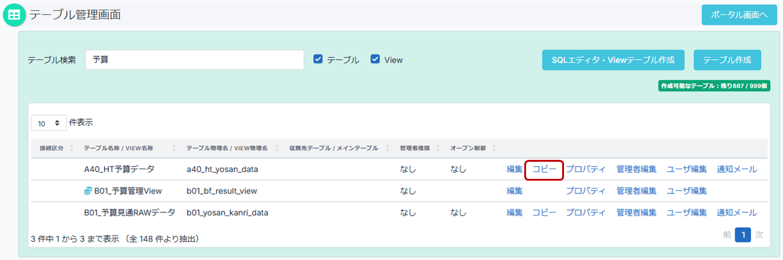Viewport: 783px width, 260px height.
Task: Open the 10 件表示 page size dropdown
Action: coord(49,123)
